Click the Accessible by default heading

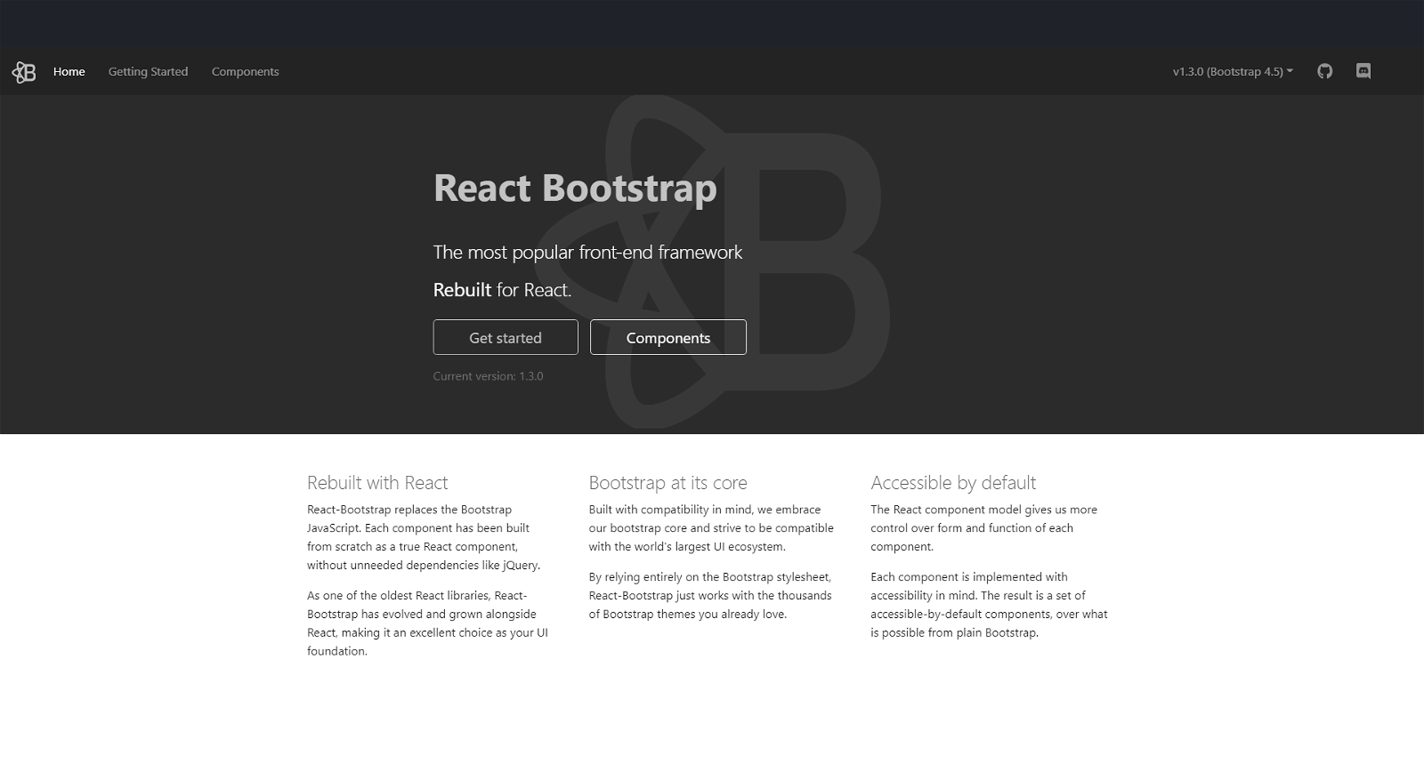(x=953, y=483)
